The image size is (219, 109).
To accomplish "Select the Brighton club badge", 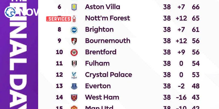I will pyautogui.click(x=74, y=30).
